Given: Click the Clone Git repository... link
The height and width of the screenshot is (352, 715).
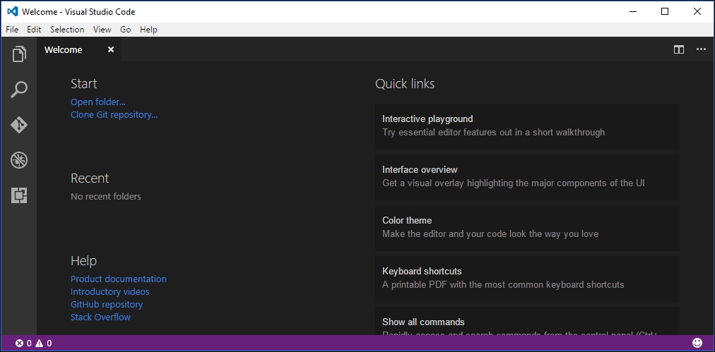Looking at the screenshot, I should pos(114,115).
